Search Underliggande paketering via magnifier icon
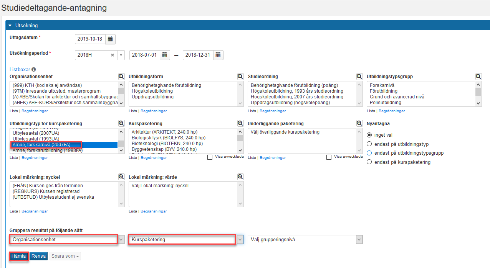This screenshot has height=268, width=490. coord(359,123)
